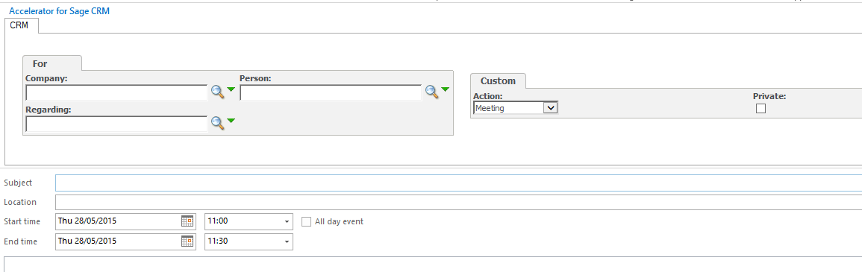Click into the Location input field
Viewport: 862px width, 272px height.
458,202
